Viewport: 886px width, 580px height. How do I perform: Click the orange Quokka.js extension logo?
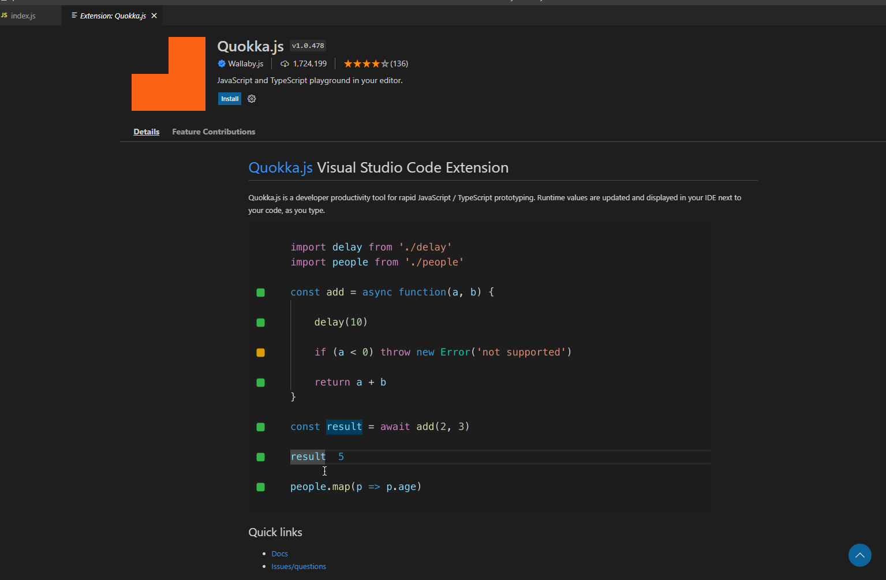coord(169,74)
